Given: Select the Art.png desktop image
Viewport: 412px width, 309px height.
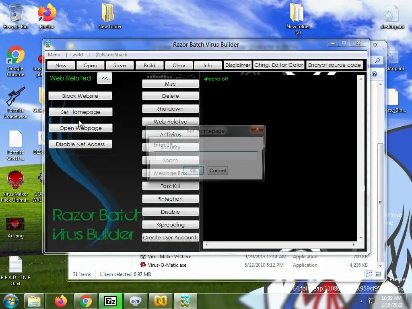Looking at the screenshot, I should [16, 228].
